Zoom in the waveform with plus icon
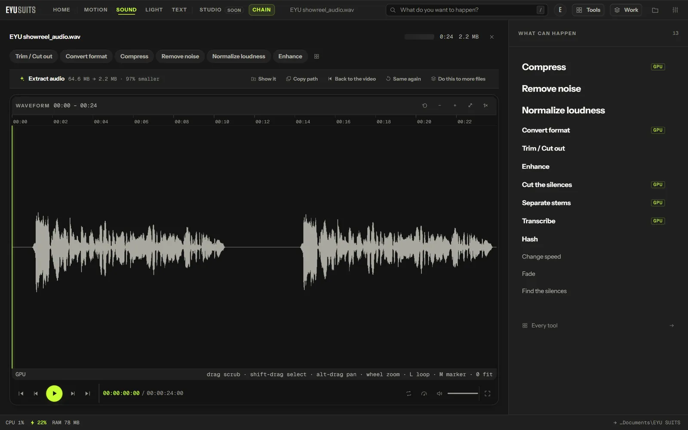The image size is (688, 430). coord(455,105)
